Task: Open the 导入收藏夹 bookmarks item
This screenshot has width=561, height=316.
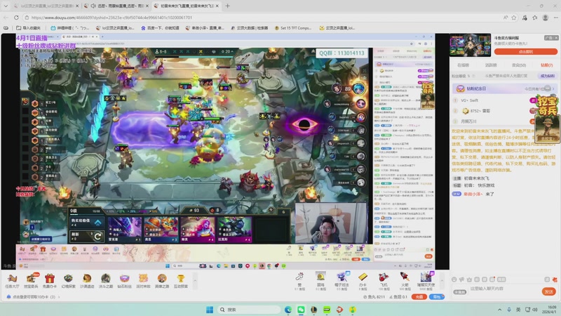Action: 28,27
